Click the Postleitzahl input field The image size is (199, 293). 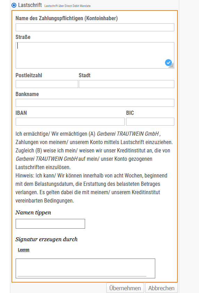click(x=47, y=84)
